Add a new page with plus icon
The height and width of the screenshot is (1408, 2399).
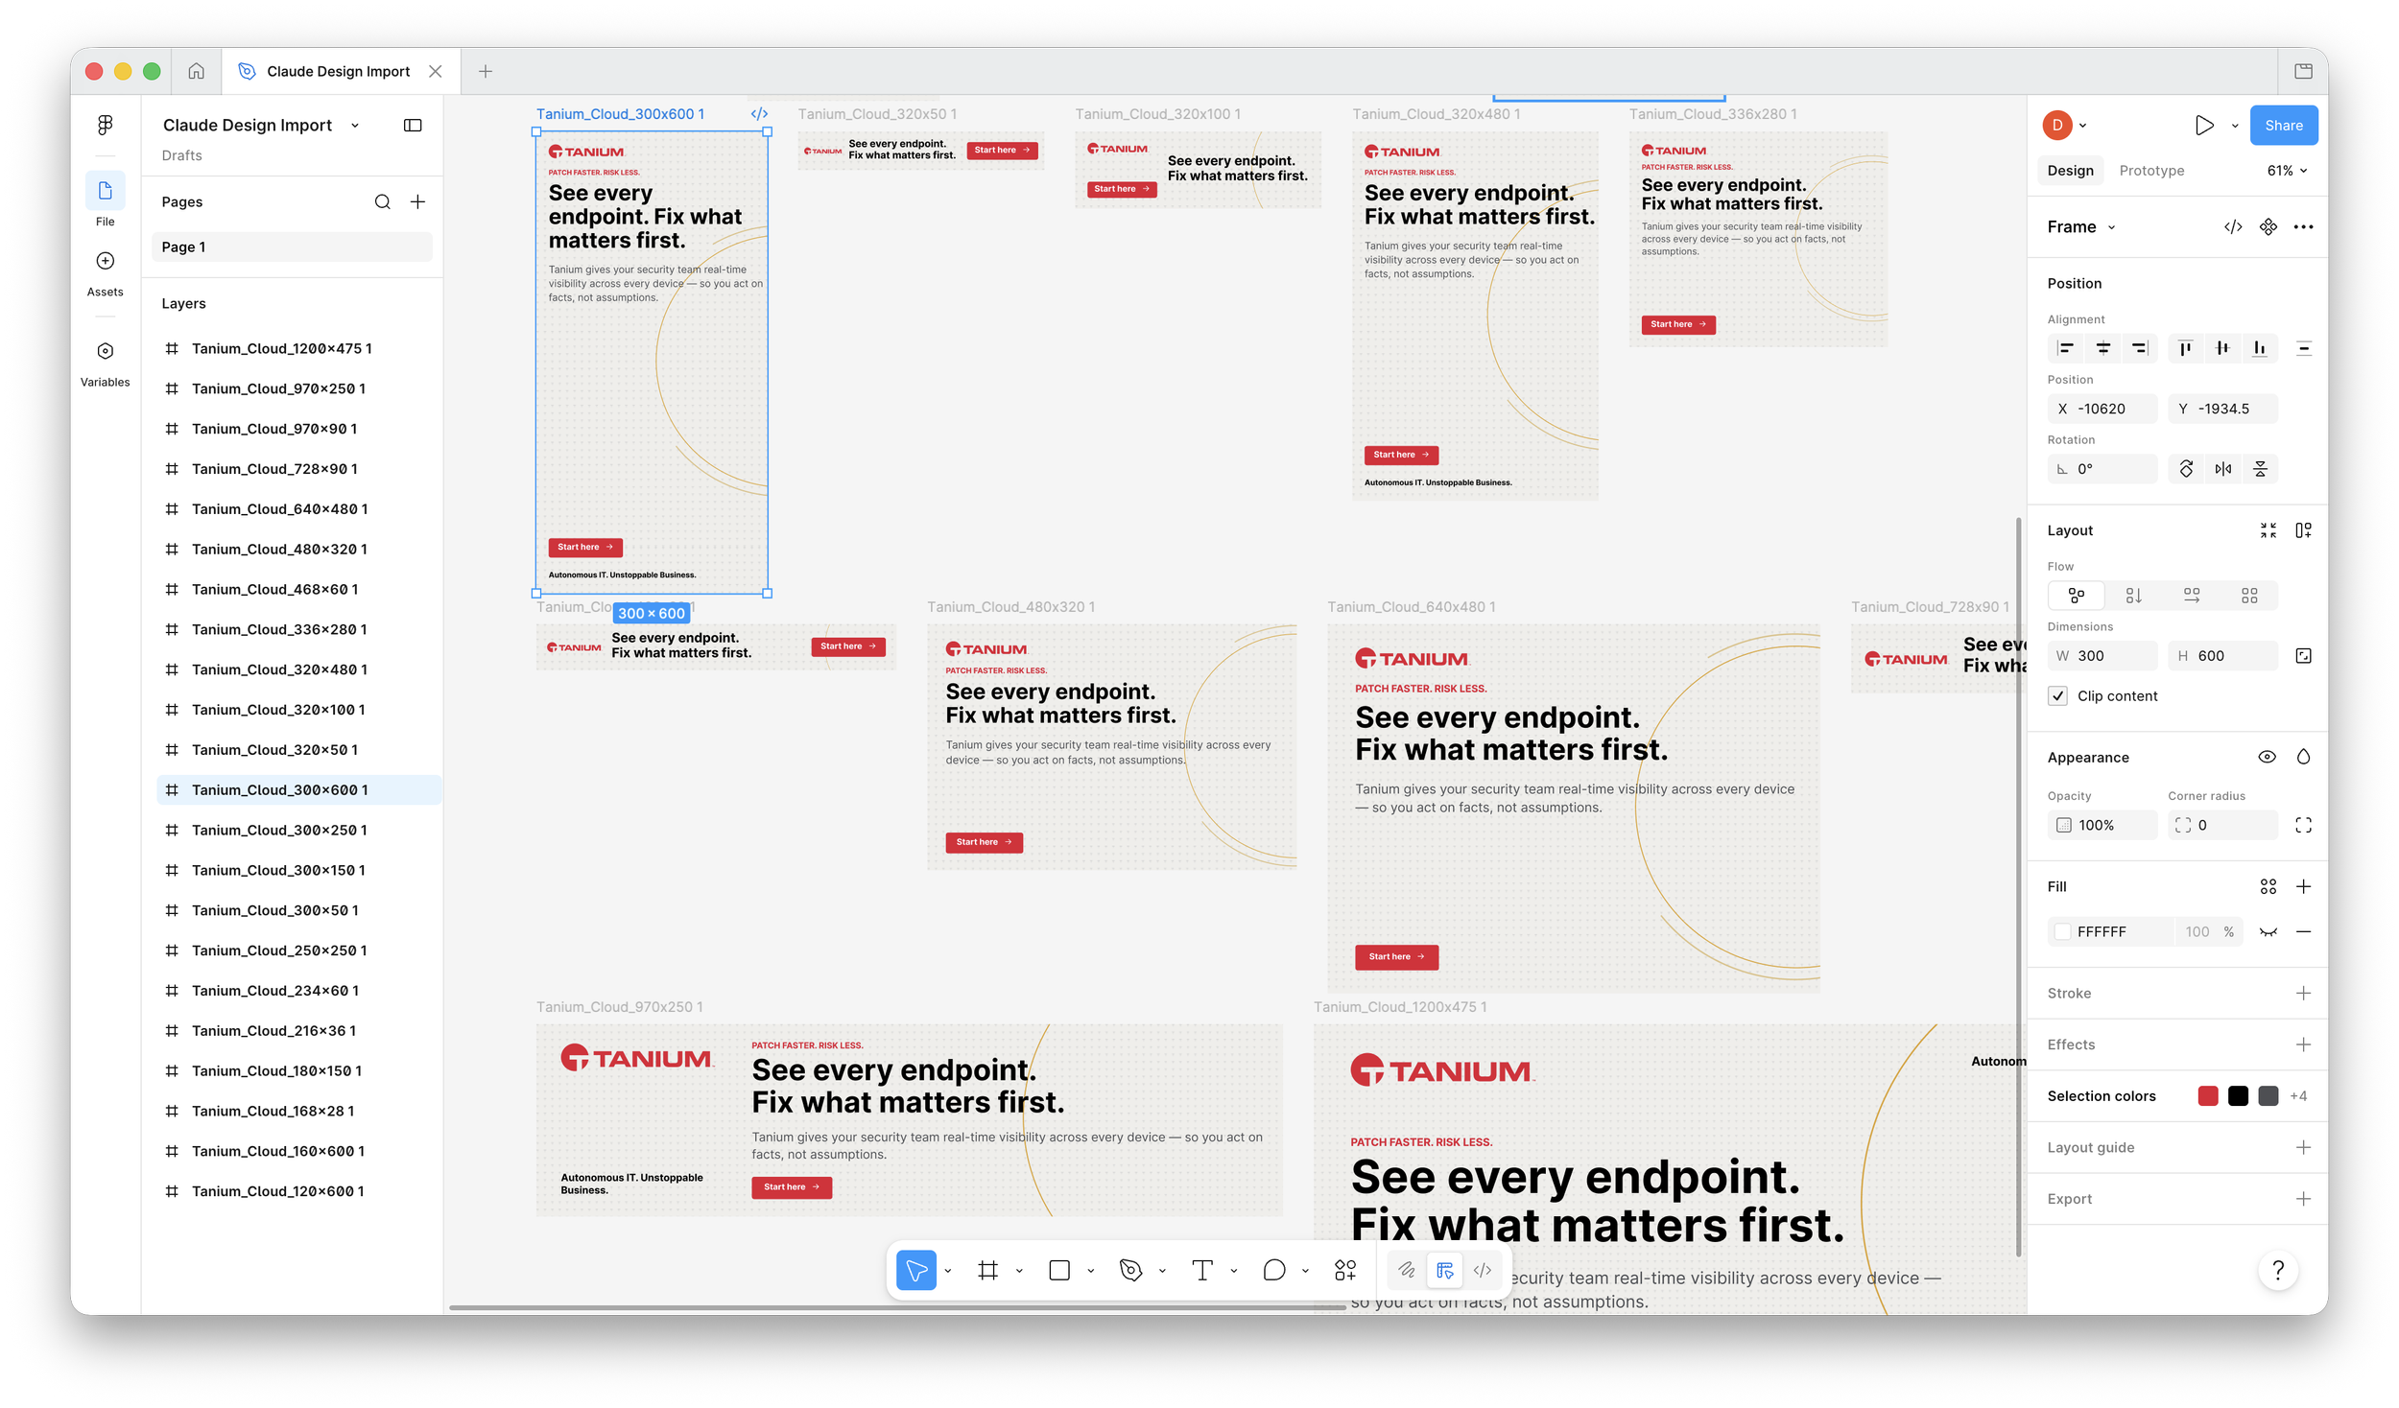pyautogui.click(x=417, y=201)
